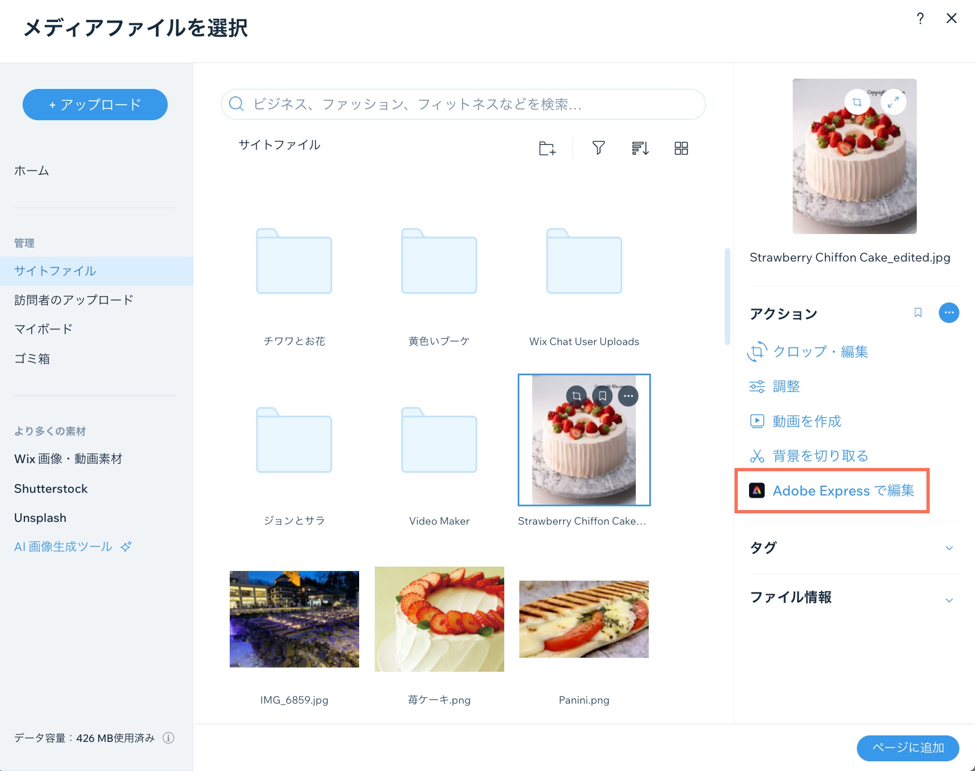Click the アップロード upload button

(x=95, y=105)
